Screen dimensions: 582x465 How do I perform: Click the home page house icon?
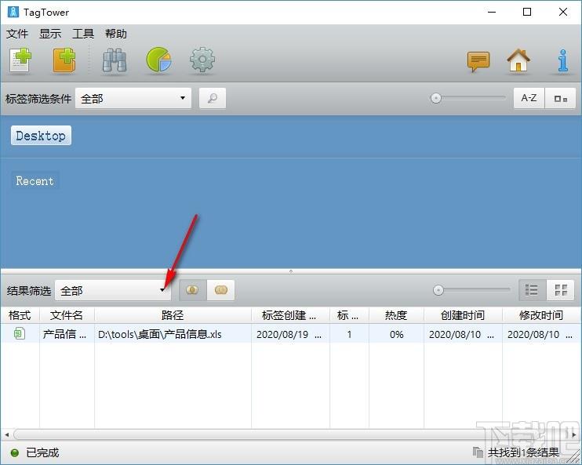[x=518, y=60]
